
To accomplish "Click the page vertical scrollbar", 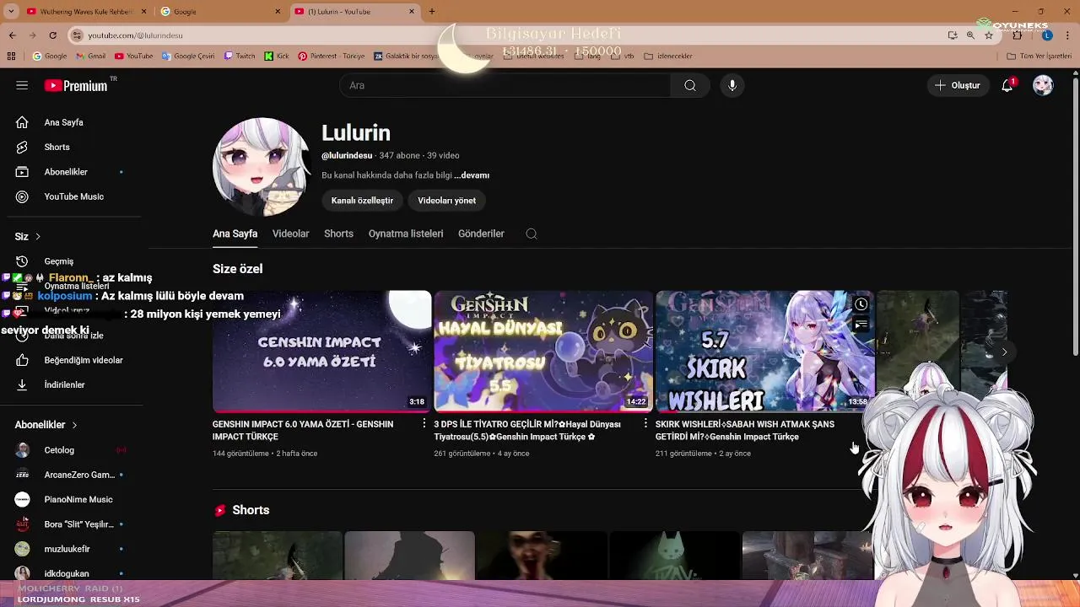I will (x=1075, y=215).
